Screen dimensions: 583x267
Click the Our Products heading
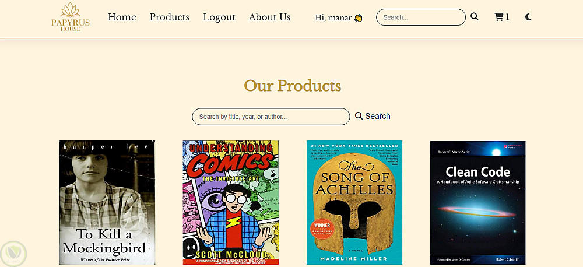click(292, 86)
